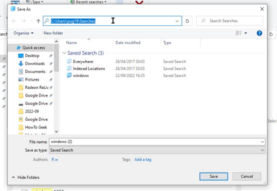Click the Search Searches box
This screenshot has width=277, height=191.
pos(230,21)
